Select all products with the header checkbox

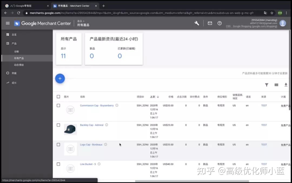pyautogui.click(x=58, y=97)
